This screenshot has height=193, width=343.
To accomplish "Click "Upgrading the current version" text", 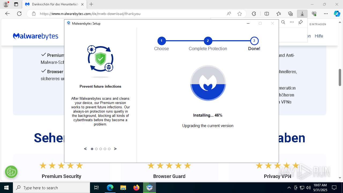I will [x=208, y=126].
